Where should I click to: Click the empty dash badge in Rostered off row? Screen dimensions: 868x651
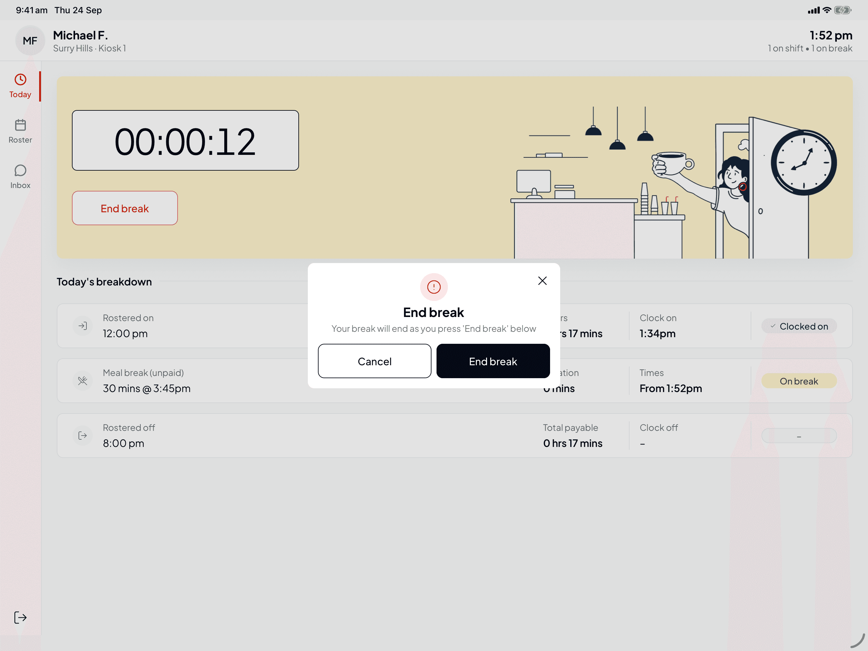tap(799, 436)
